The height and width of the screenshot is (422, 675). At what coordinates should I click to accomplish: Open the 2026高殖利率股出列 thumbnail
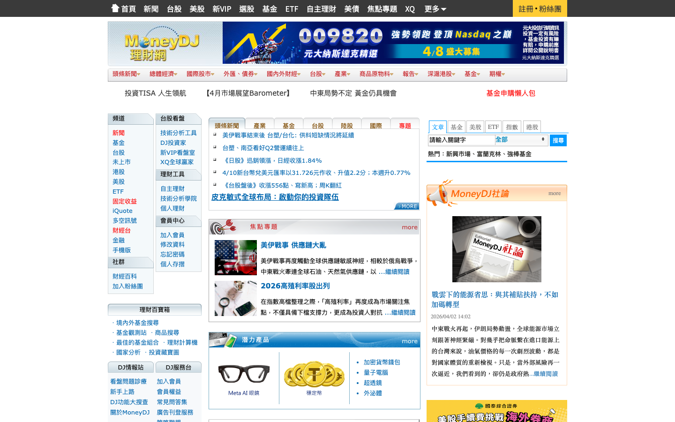[x=236, y=298]
